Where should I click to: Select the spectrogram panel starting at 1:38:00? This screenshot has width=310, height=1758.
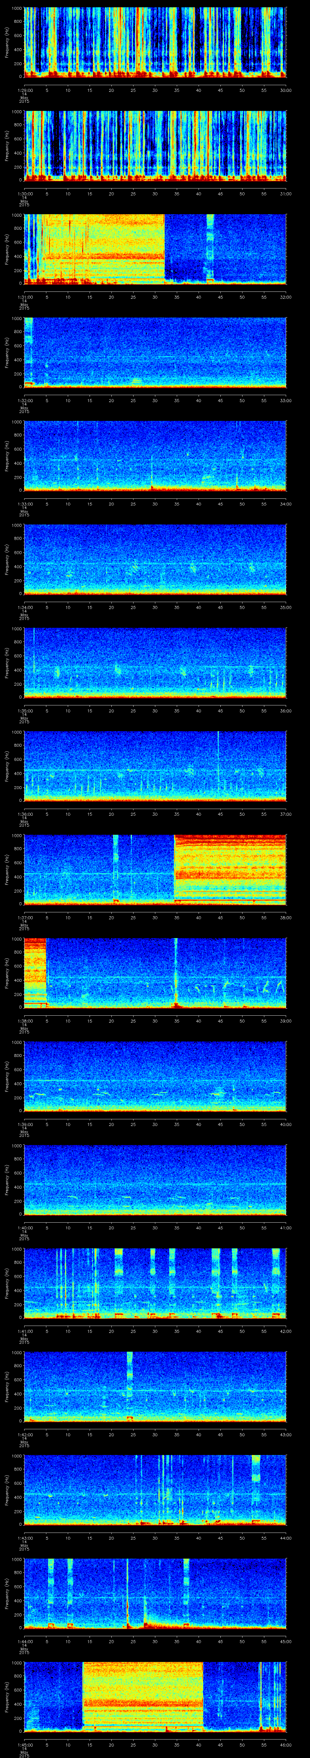[x=155, y=973]
